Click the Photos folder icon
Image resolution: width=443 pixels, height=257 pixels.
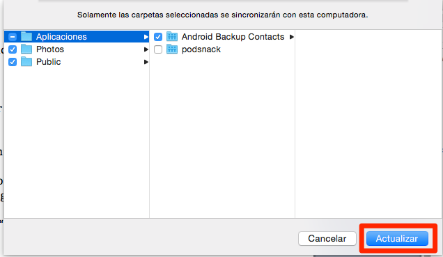click(x=26, y=49)
